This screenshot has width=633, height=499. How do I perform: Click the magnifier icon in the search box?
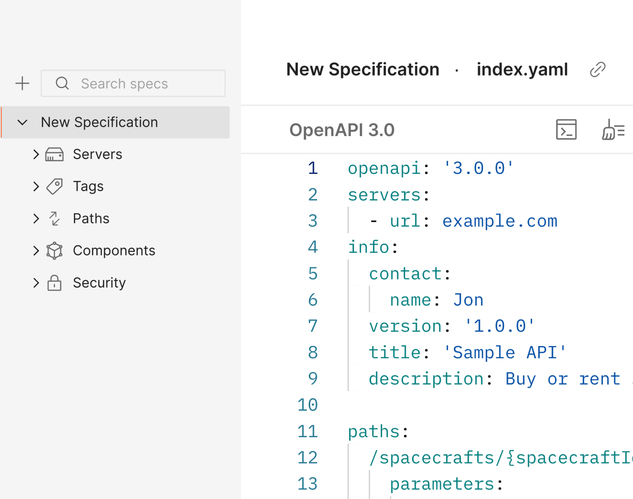pos(62,83)
